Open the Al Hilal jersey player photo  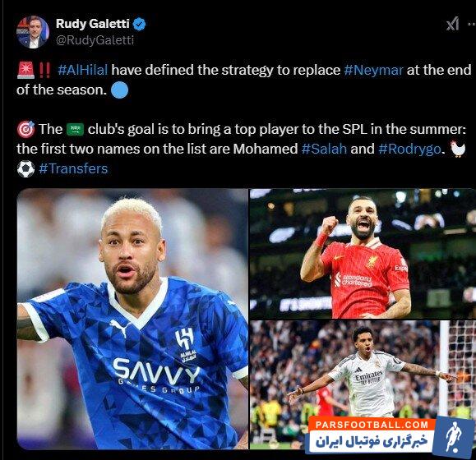pyautogui.click(x=132, y=319)
